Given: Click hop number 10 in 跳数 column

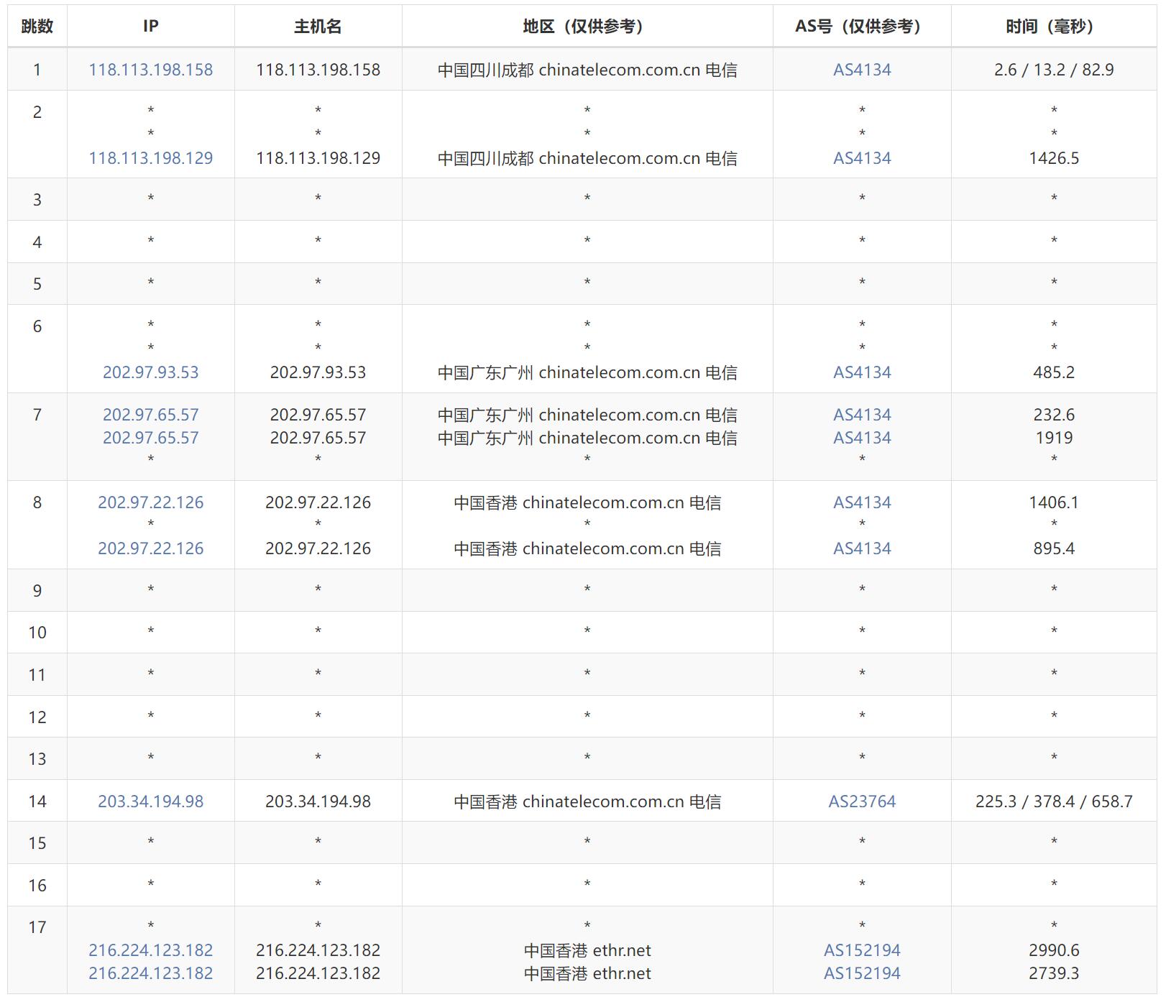Looking at the screenshot, I should tap(37, 633).
